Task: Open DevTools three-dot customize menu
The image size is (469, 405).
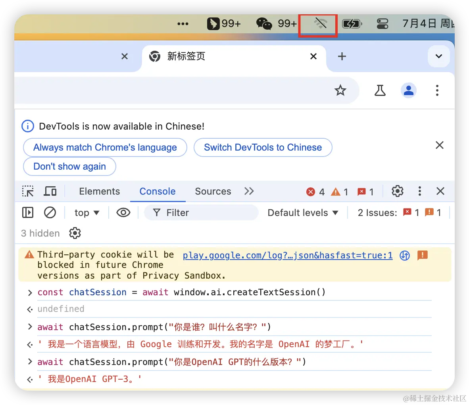Action: click(420, 191)
